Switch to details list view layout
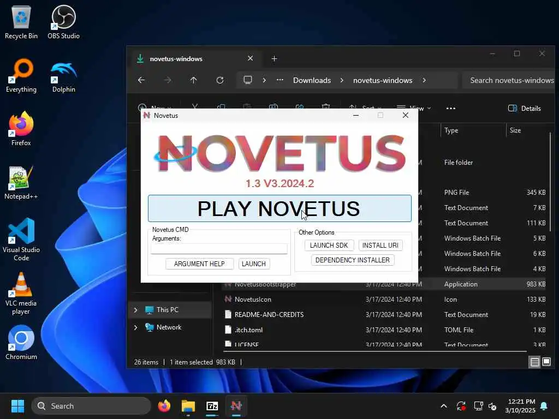This screenshot has width=559, height=419. coord(535,362)
